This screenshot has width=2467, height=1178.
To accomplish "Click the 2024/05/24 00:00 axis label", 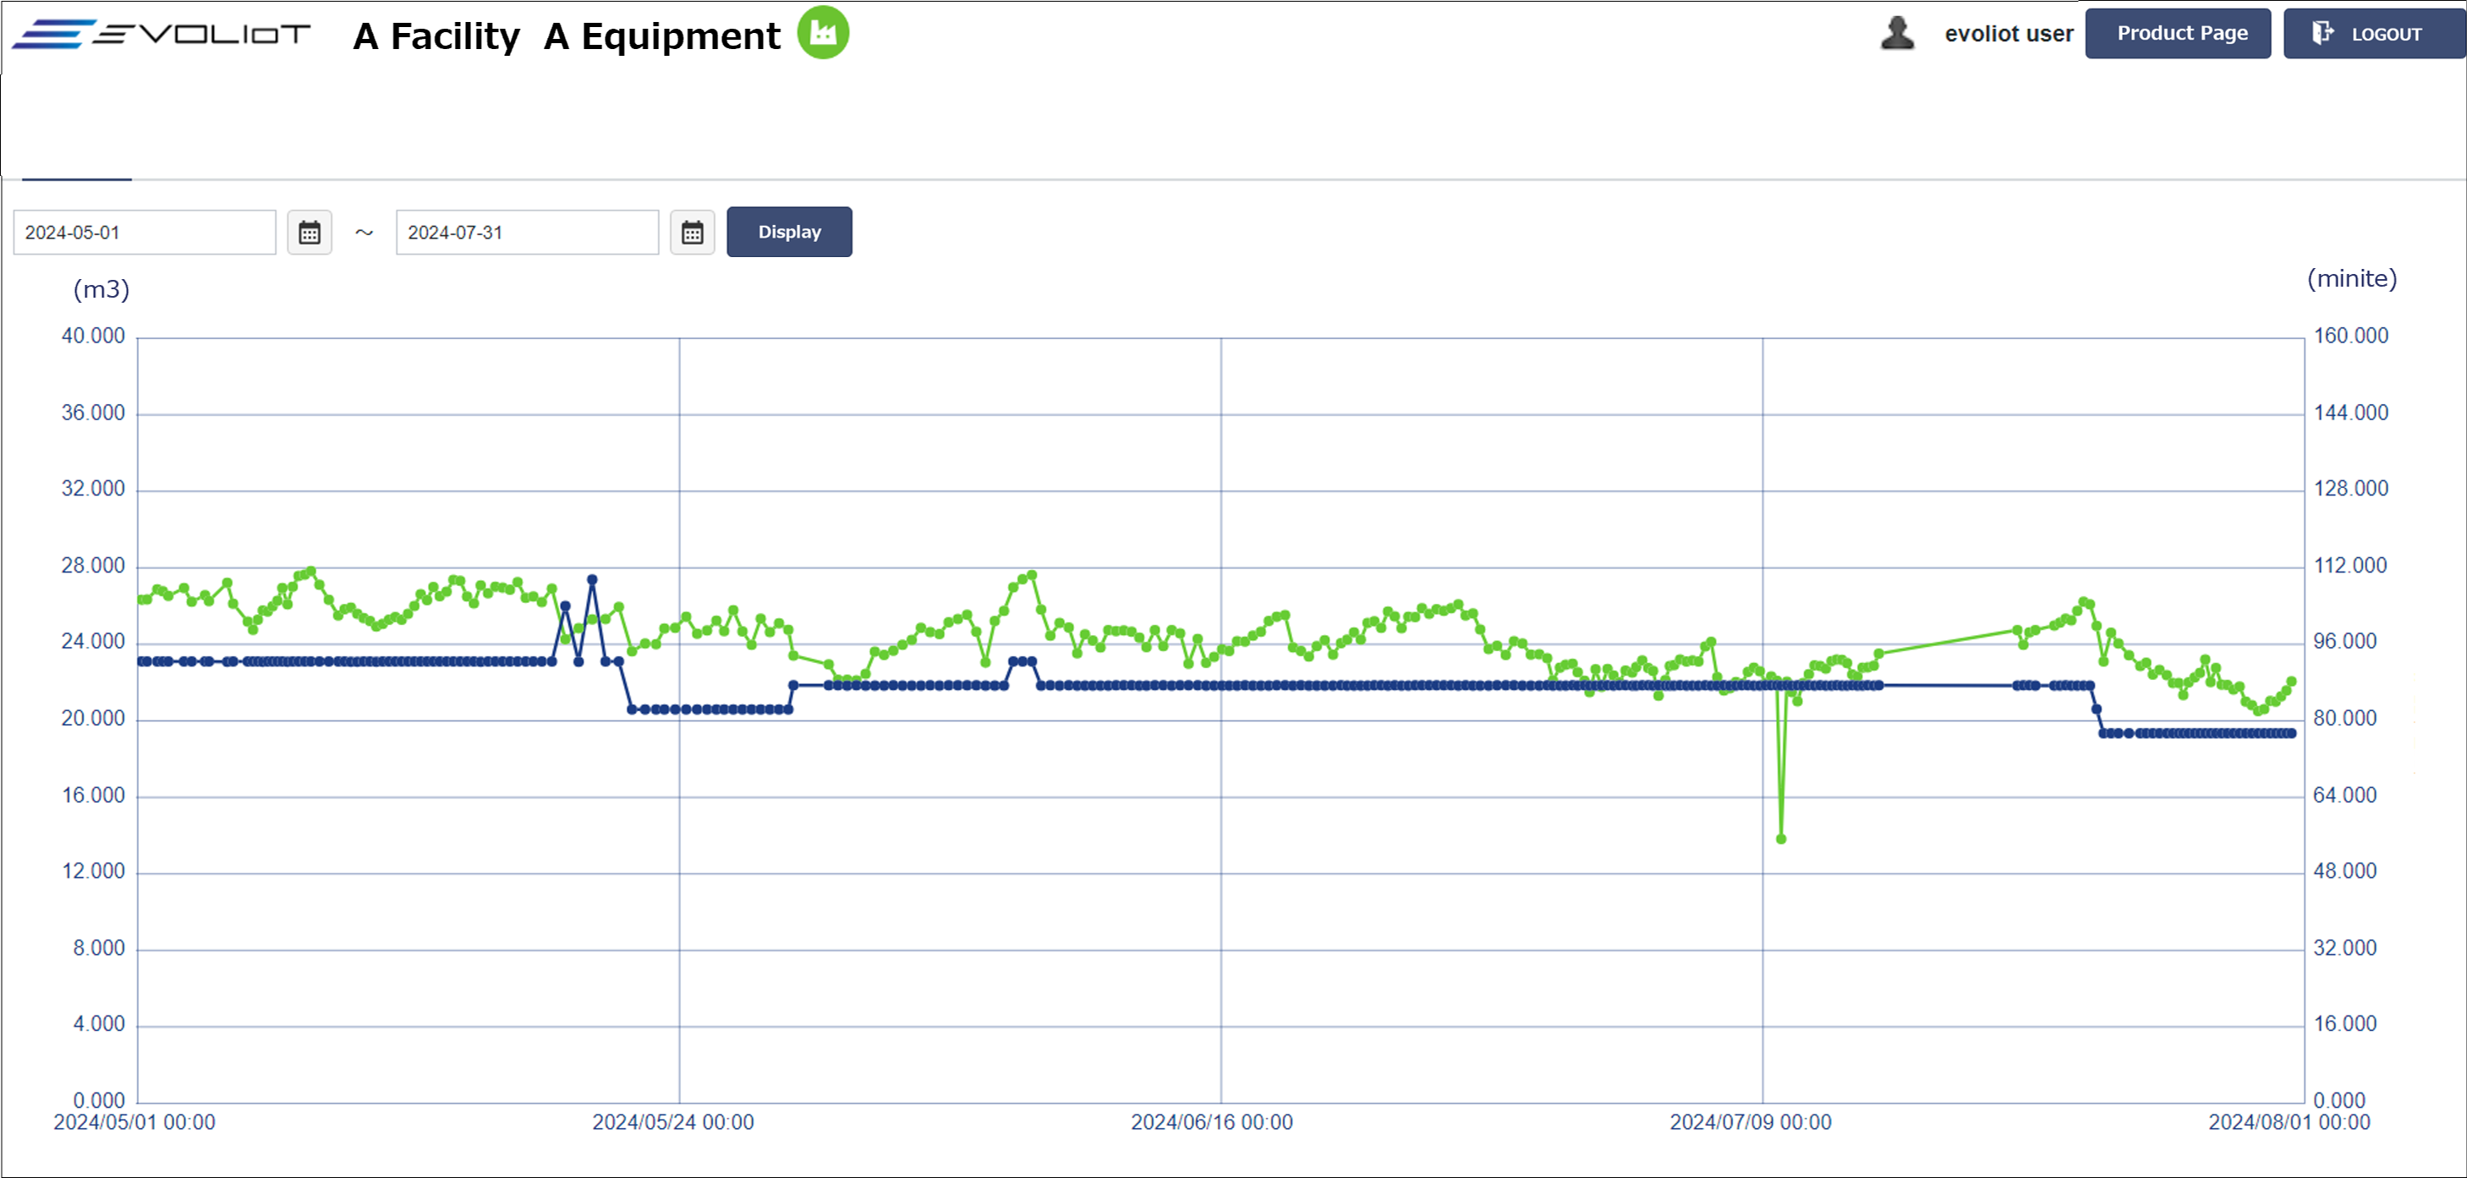I will pyautogui.click(x=672, y=1122).
